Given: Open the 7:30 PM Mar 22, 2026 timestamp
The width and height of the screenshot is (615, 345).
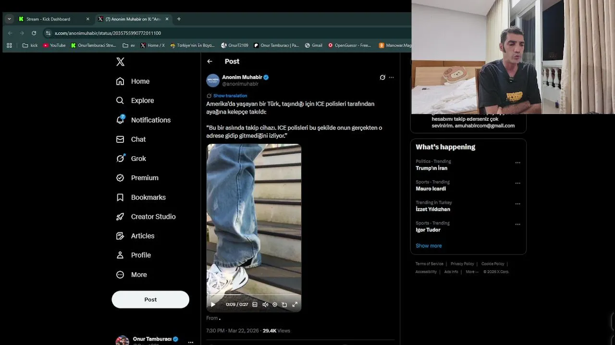Looking at the screenshot, I should [x=232, y=331].
